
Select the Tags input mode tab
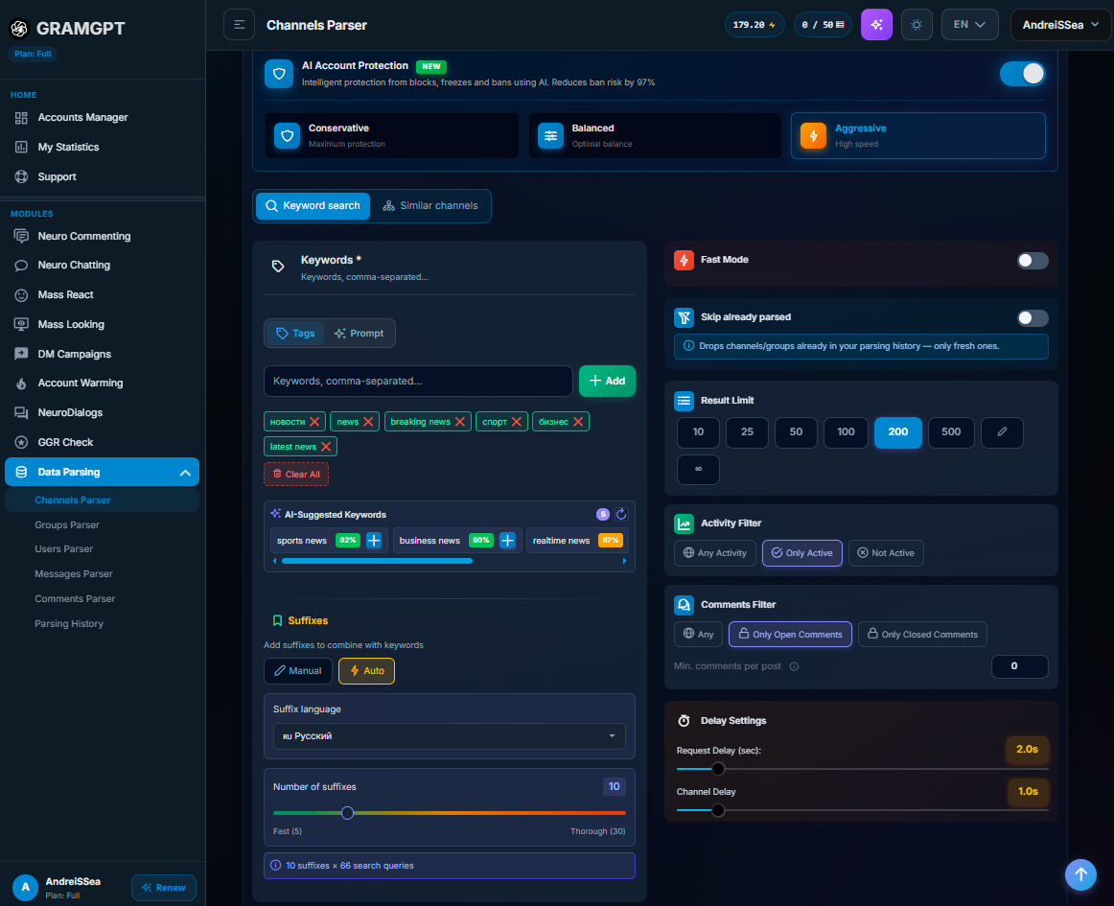[x=295, y=334]
